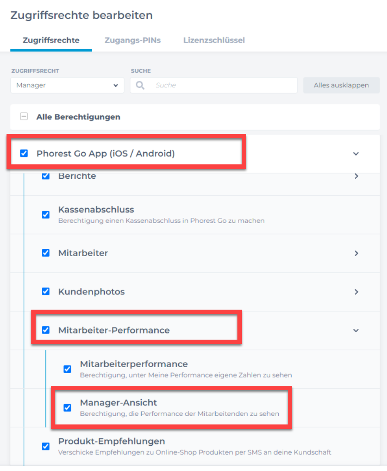Toggle the Manager-Ansicht checkbox
The image size is (387, 471).
pos(67,408)
